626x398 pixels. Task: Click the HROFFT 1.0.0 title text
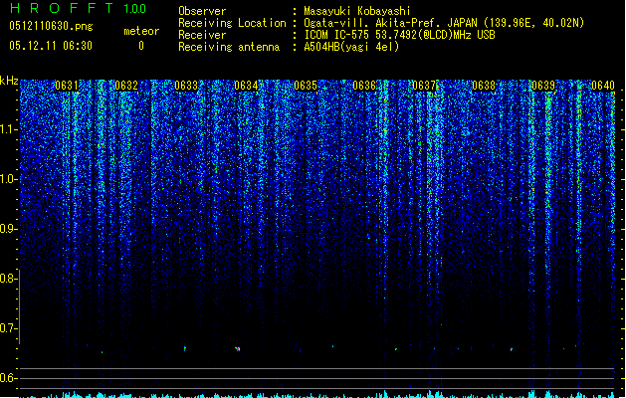pyautogui.click(x=78, y=8)
